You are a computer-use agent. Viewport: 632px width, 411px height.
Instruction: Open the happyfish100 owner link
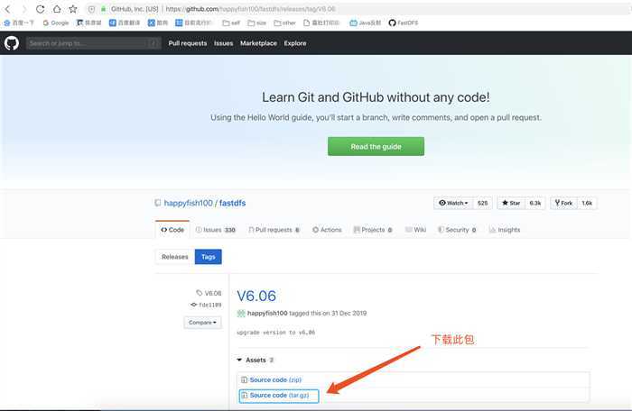[x=188, y=204]
